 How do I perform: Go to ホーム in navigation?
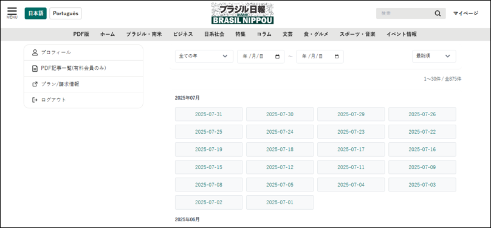pos(108,35)
